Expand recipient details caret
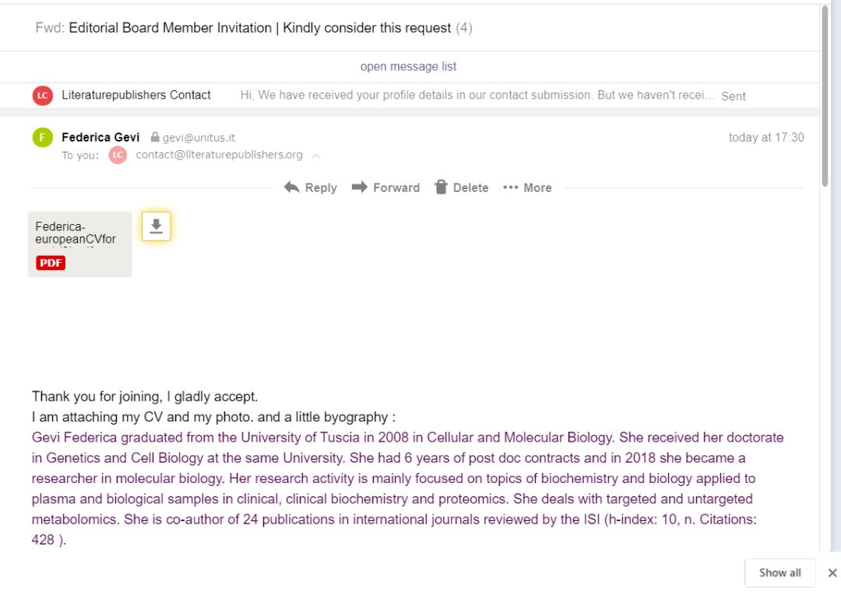Viewport: 841px width, 595px height. pos(316,156)
